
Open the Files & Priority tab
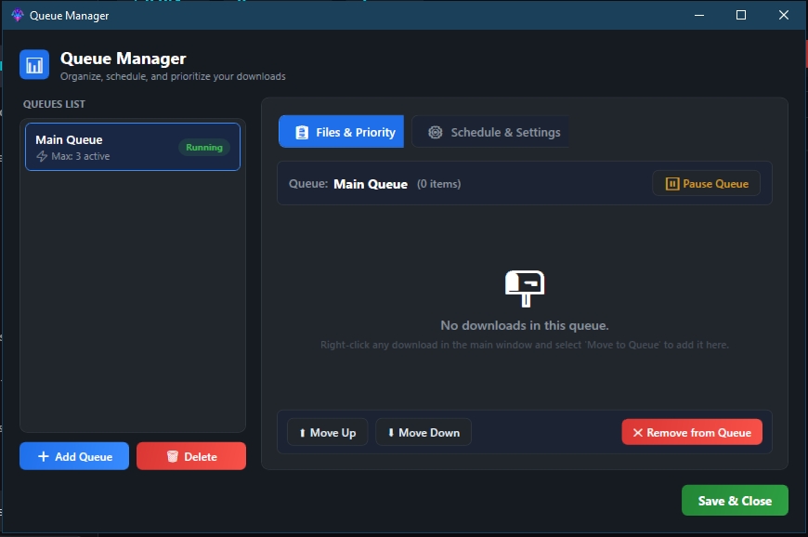click(x=341, y=132)
